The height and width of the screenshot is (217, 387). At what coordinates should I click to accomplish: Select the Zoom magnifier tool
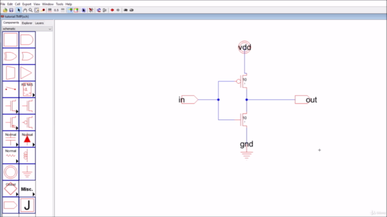[31, 10]
